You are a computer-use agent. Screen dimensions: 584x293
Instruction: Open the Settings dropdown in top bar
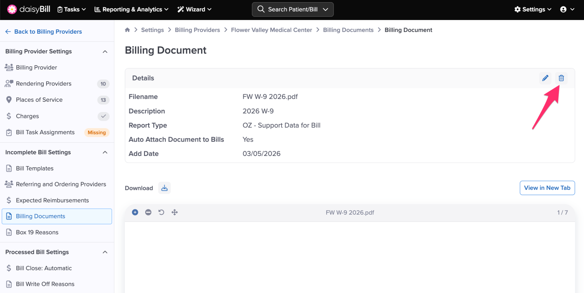pos(533,9)
